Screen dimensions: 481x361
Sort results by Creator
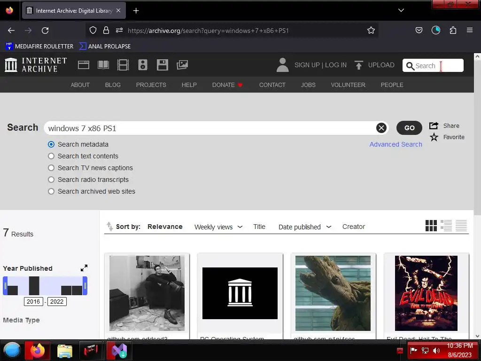click(353, 227)
